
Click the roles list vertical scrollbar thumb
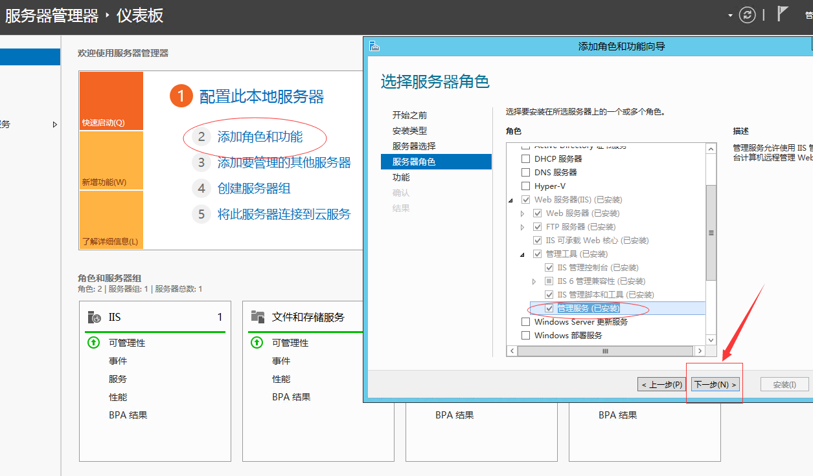point(711,232)
